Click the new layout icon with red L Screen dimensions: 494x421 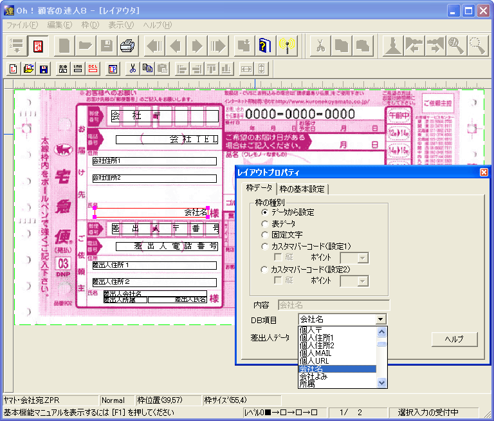[x=14, y=68]
